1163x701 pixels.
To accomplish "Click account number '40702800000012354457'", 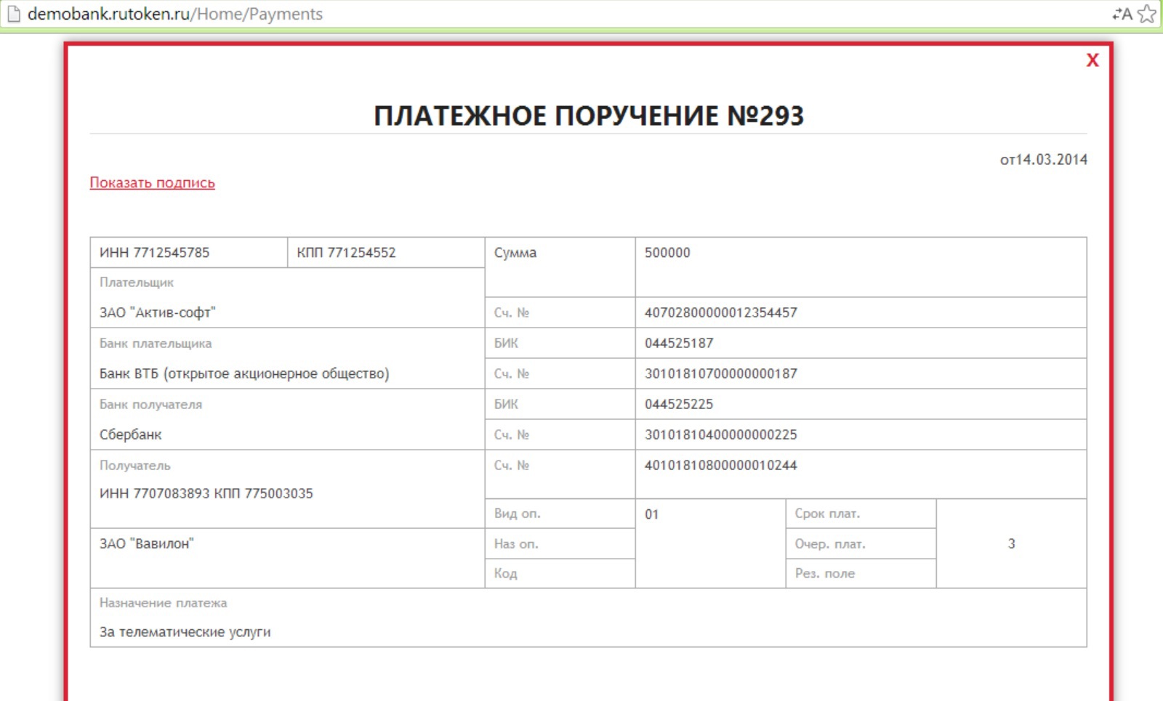I will (x=721, y=312).
